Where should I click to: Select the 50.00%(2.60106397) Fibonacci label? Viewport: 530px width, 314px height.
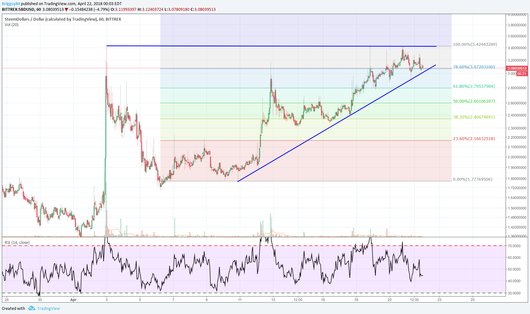(474, 101)
